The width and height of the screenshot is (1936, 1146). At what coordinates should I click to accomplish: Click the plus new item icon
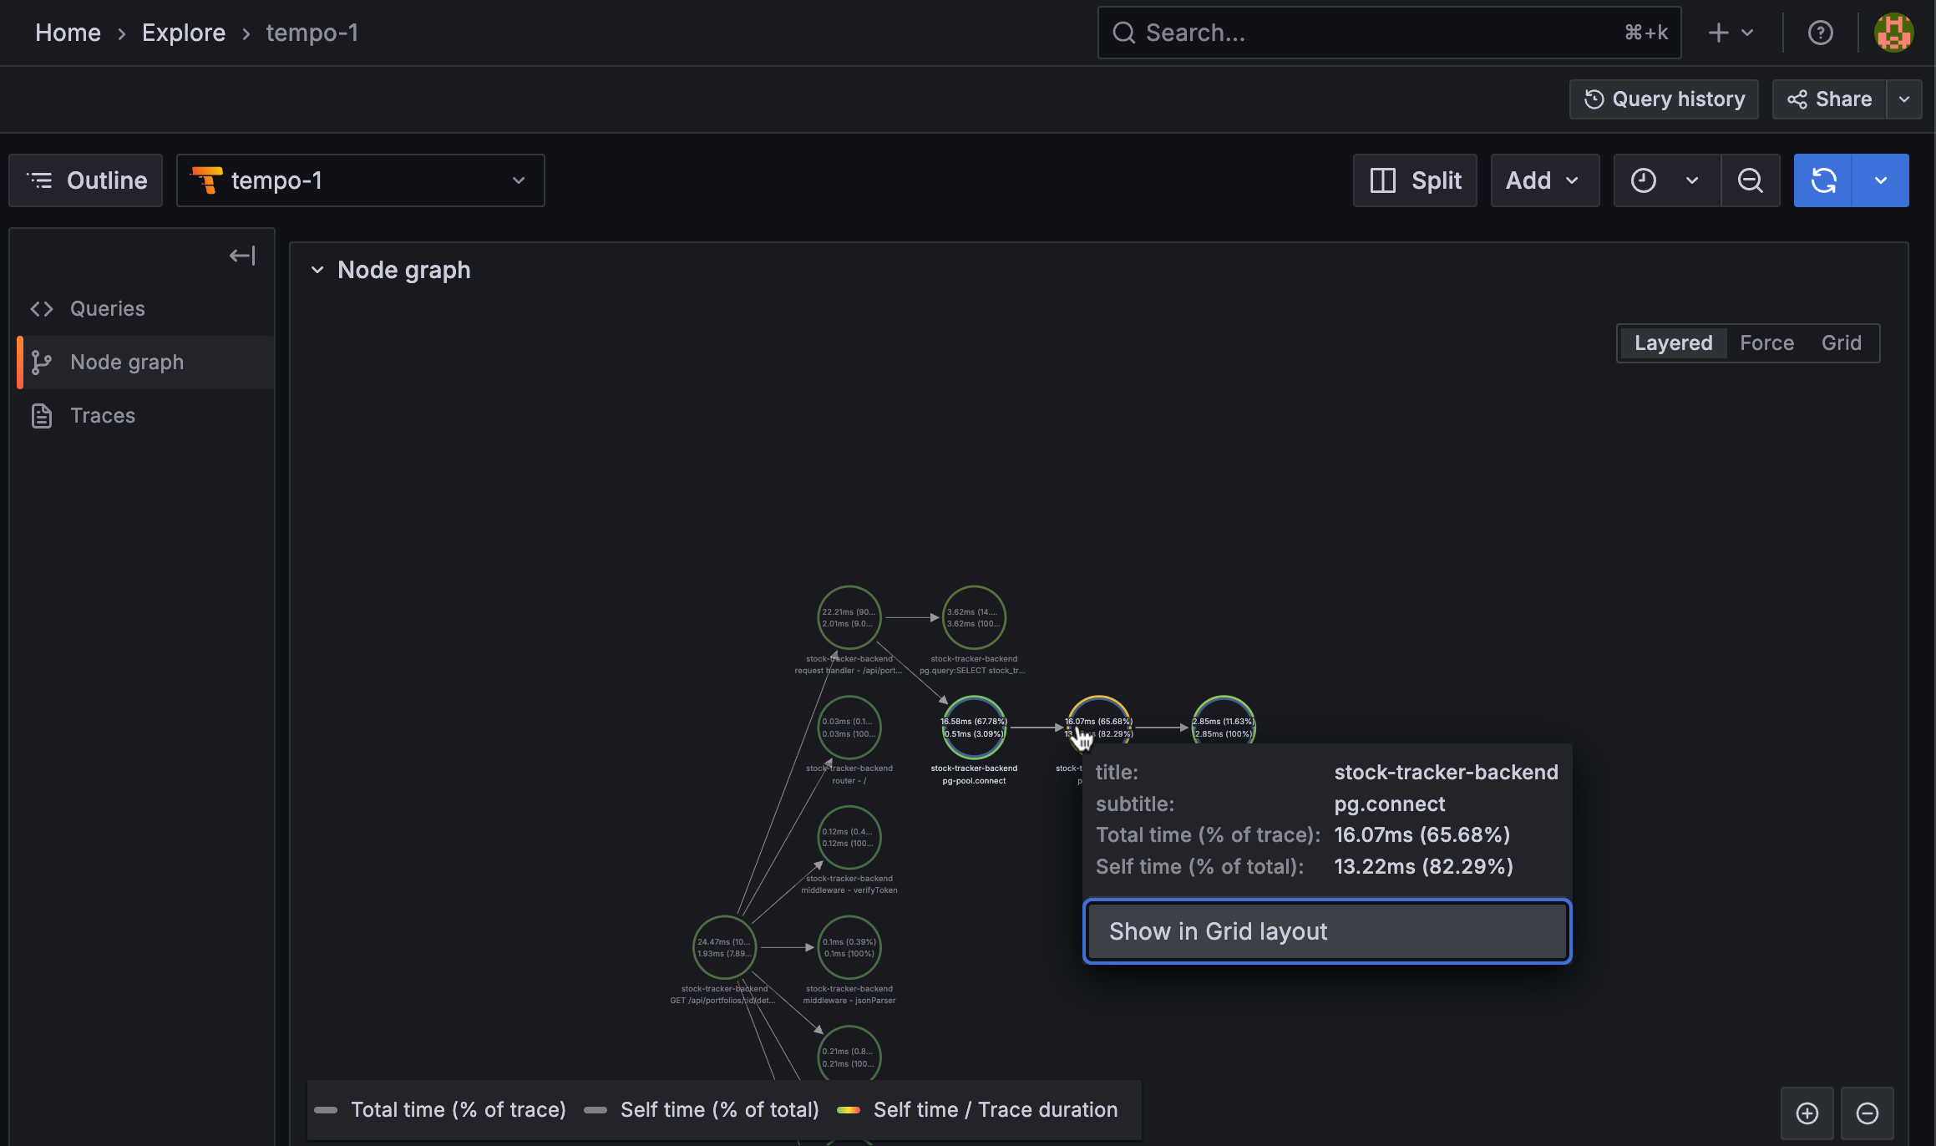1718,33
